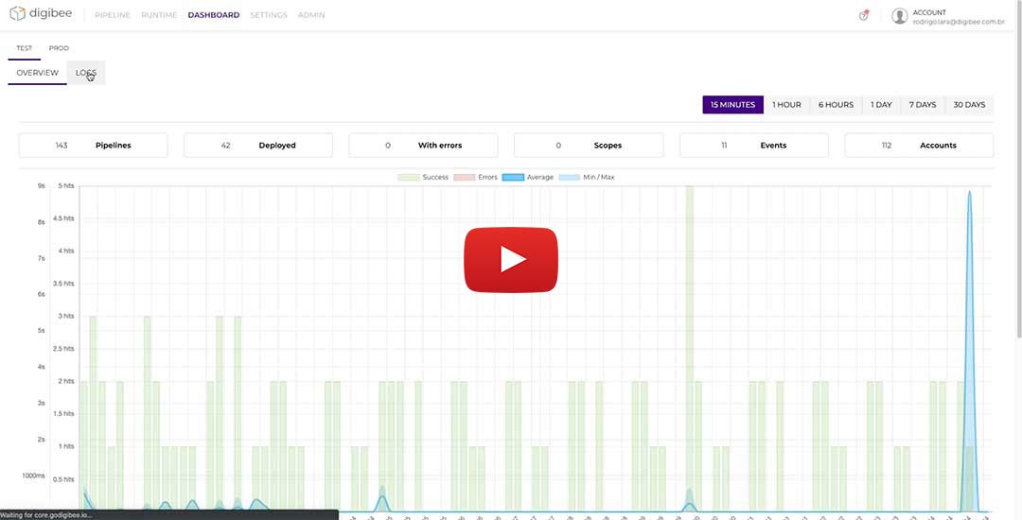Click the 11 Events card
The height and width of the screenshot is (520, 1022).
pyautogui.click(x=754, y=146)
